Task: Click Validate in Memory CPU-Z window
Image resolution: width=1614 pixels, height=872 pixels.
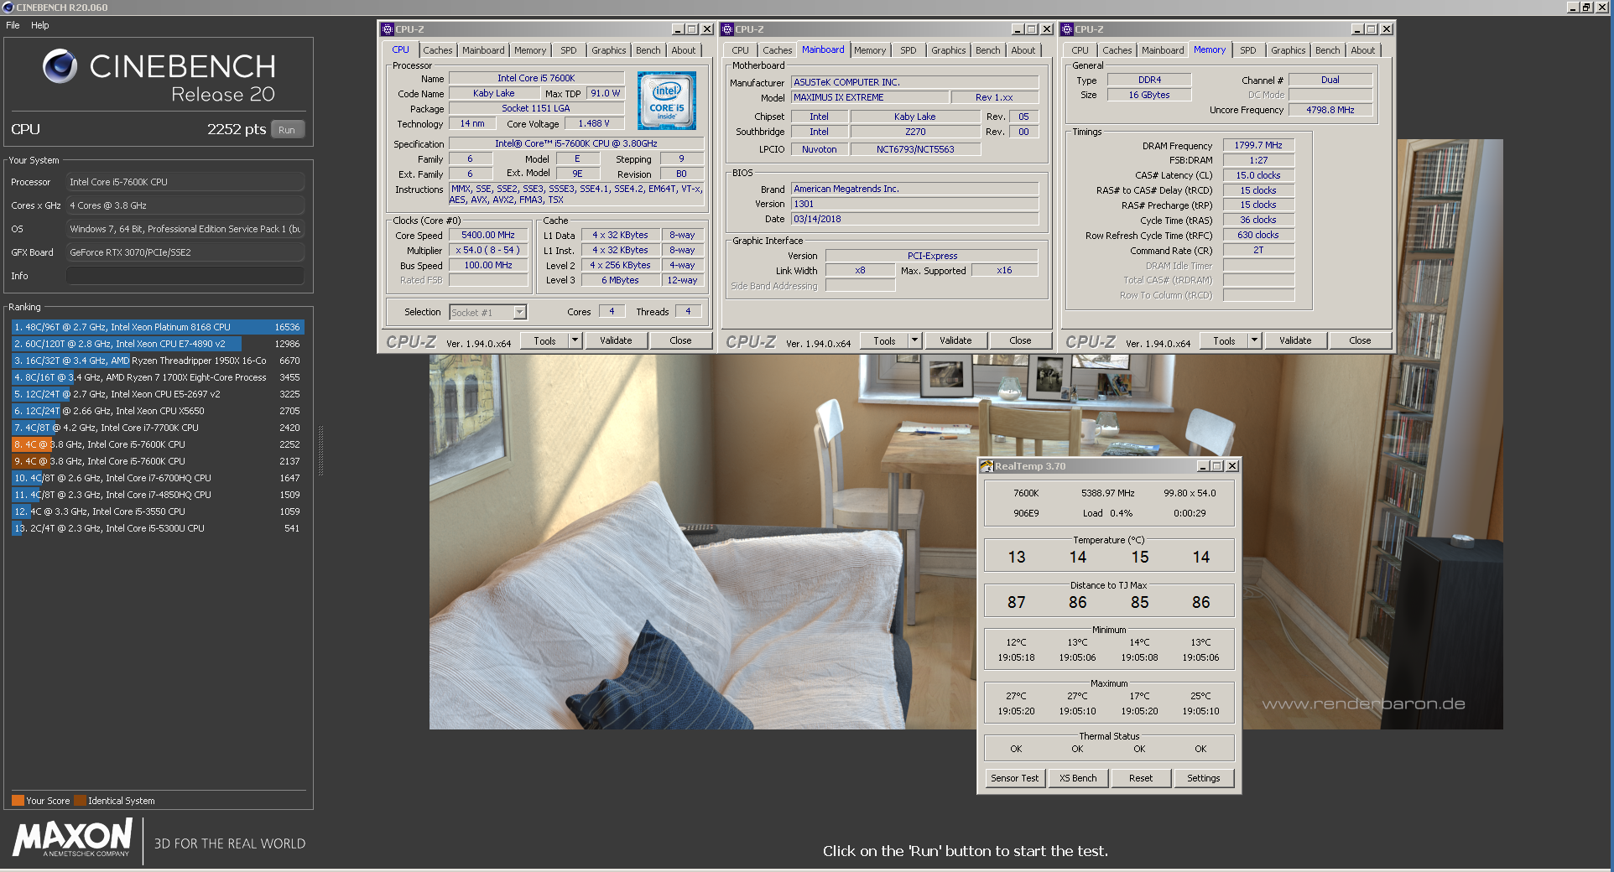Action: [1295, 340]
